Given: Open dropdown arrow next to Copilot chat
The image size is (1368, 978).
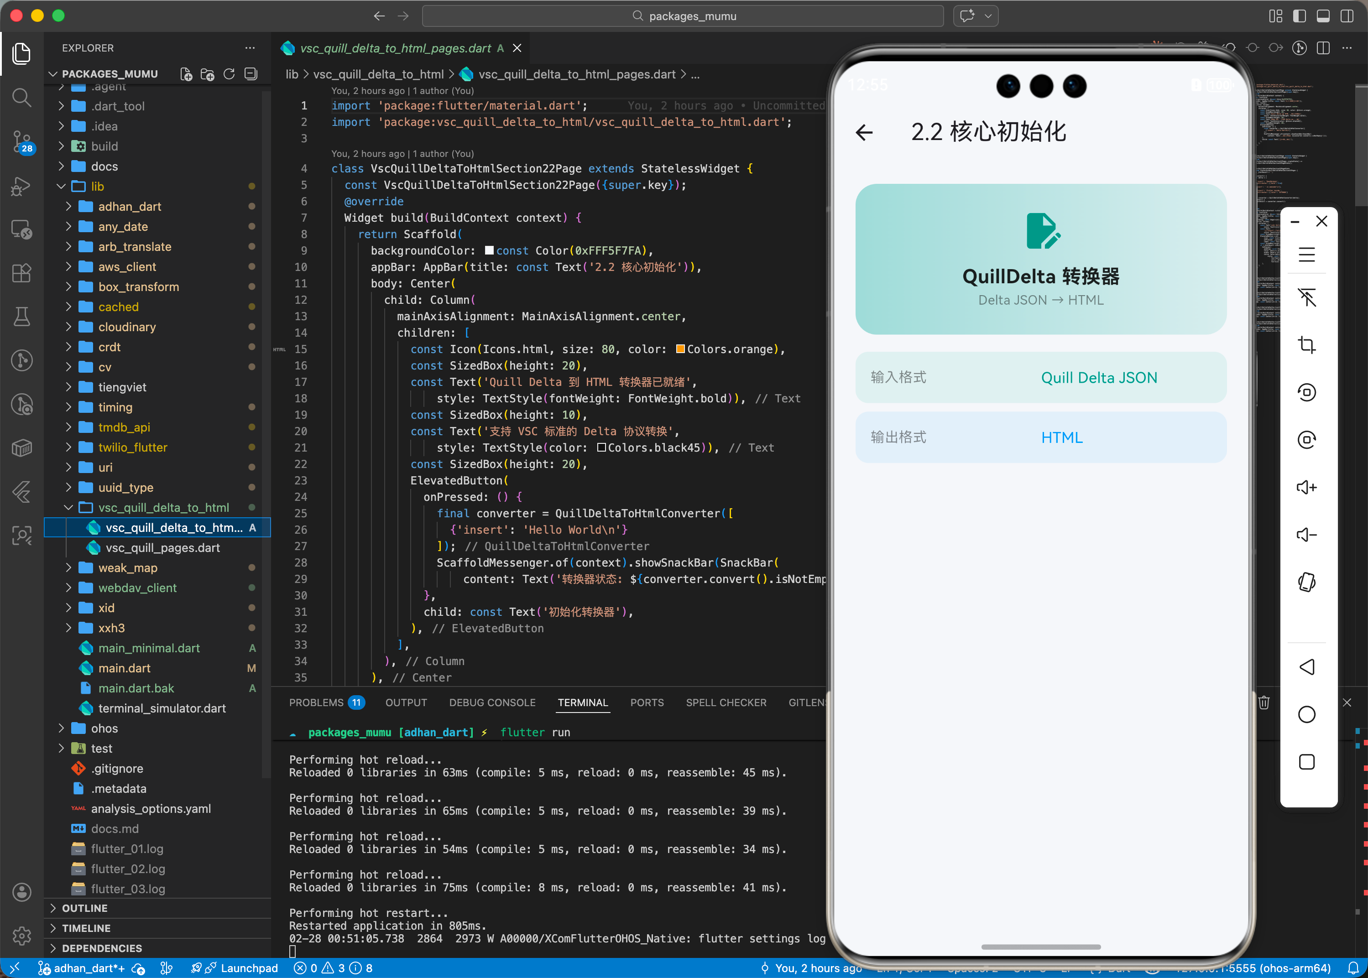Looking at the screenshot, I should (x=988, y=16).
